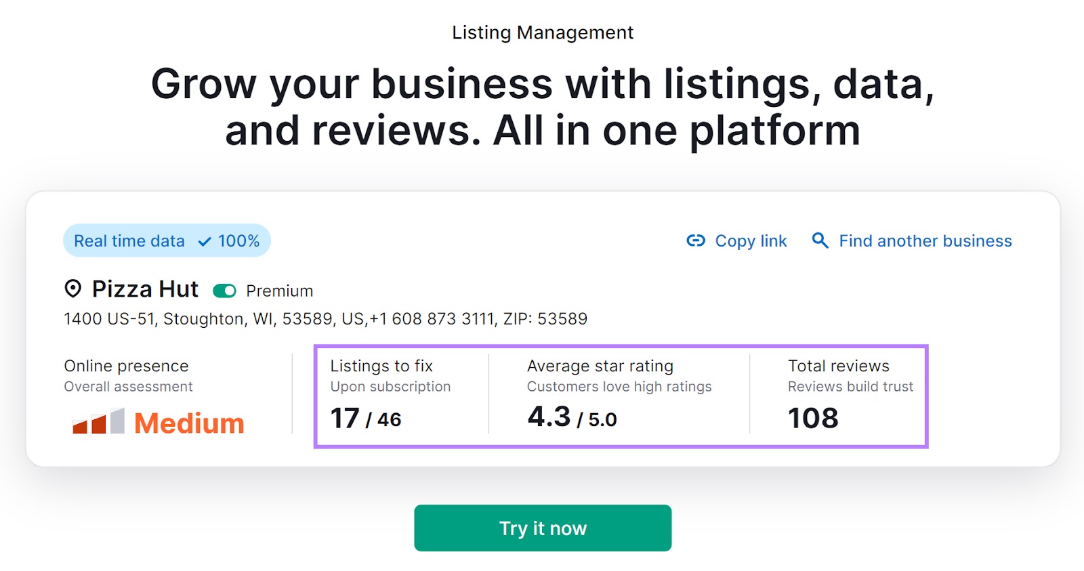The height and width of the screenshot is (571, 1084).
Task: Click the Average star rating heading
Action: tap(600, 366)
